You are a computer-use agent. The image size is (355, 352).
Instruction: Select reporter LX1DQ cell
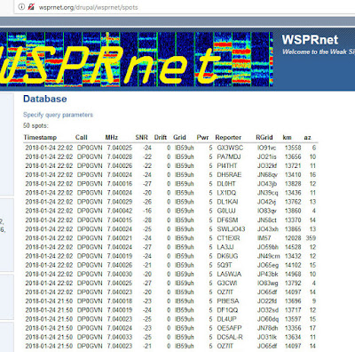[226, 193]
